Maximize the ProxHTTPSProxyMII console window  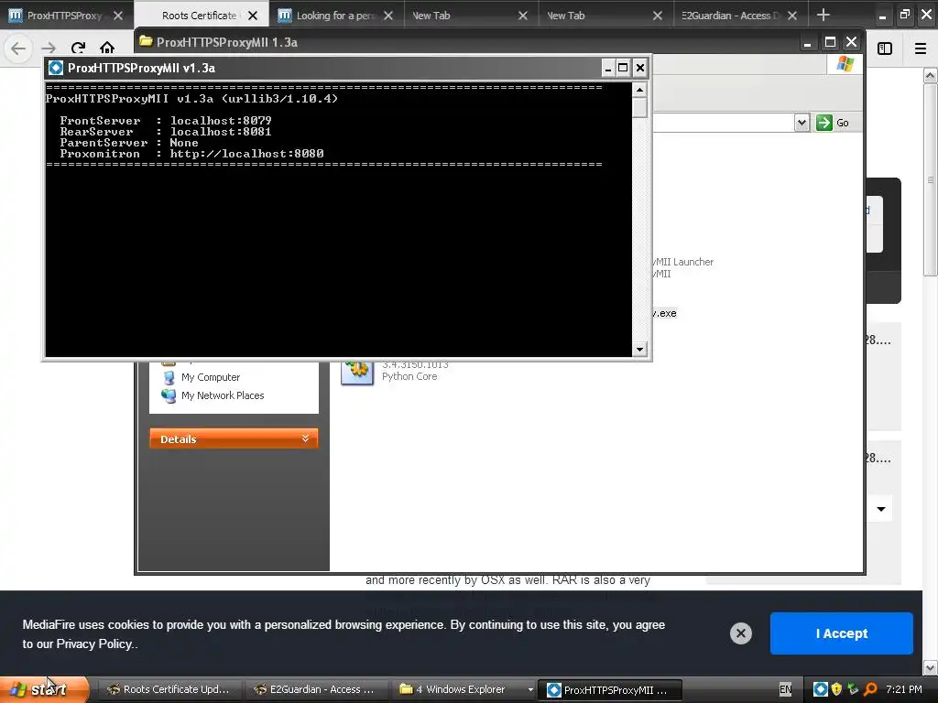click(623, 68)
